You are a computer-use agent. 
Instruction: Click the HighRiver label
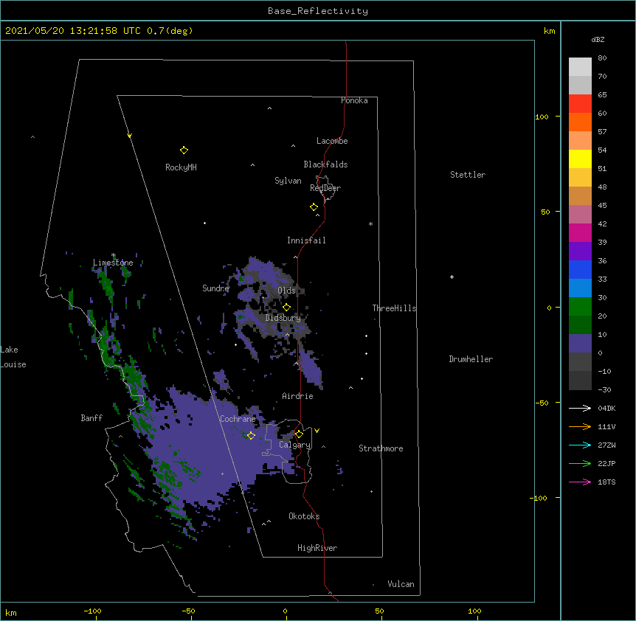pos(317,548)
